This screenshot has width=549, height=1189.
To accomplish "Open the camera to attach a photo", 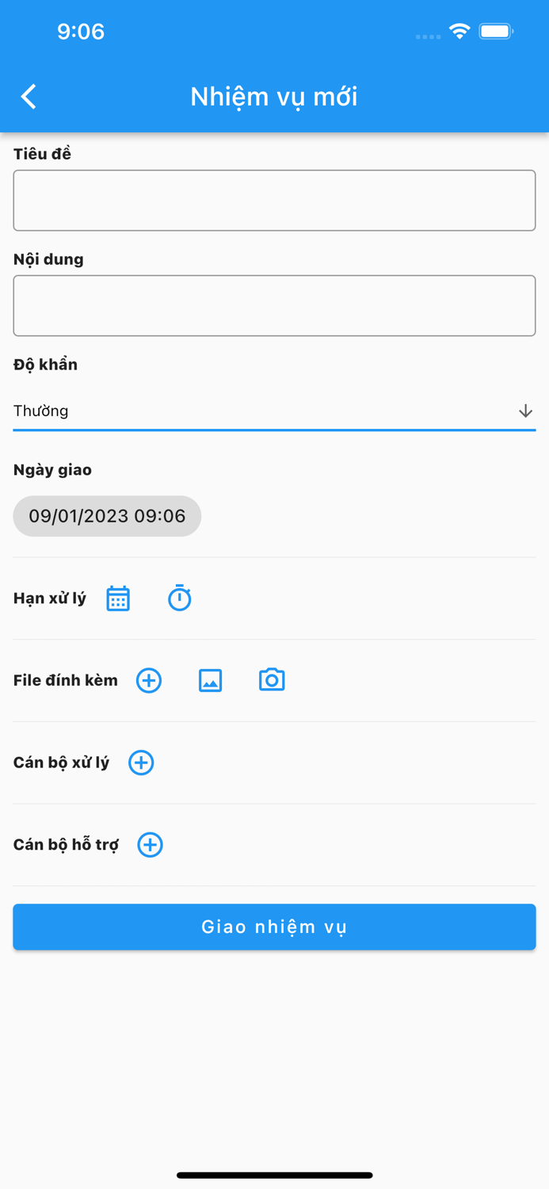I will (x=272, y=680).
